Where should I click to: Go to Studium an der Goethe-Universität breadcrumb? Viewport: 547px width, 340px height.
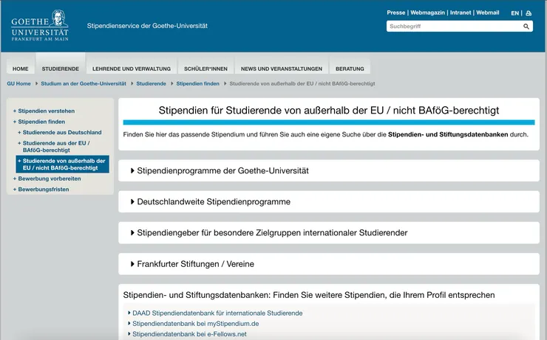pos(84,83)
